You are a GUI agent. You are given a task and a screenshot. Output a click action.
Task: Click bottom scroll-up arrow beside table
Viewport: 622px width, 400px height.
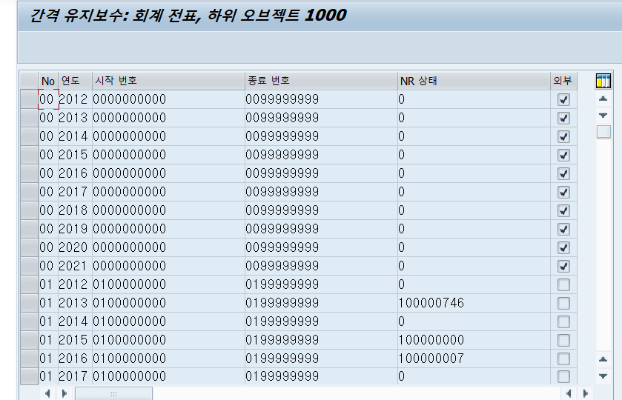click(x=603, y=359)
